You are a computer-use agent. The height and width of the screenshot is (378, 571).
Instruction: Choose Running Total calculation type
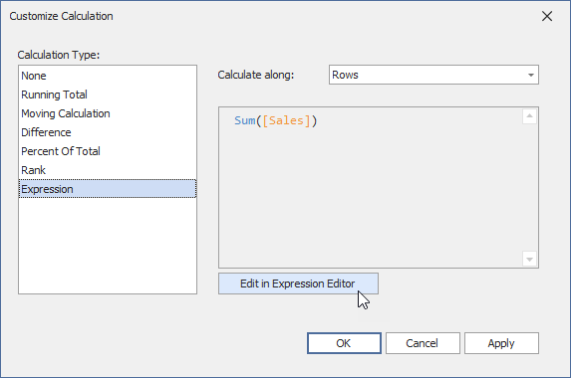coord(108,94)
